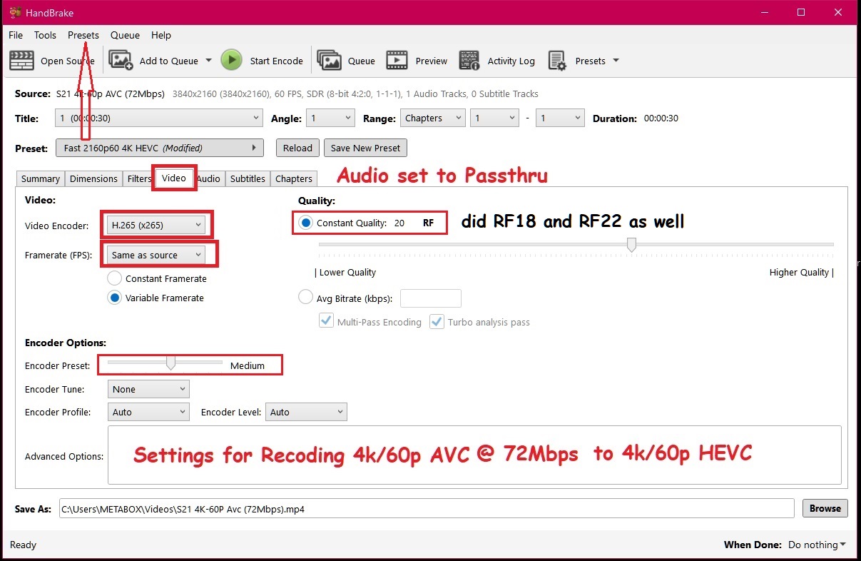Open the end chapter dropdown
This screenshot has width=861, height=561.
[x=560, y=118]
